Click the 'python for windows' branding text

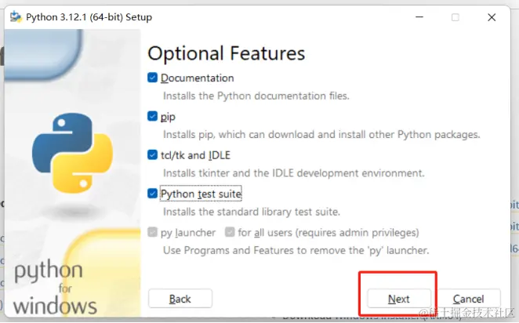[56, 287]
